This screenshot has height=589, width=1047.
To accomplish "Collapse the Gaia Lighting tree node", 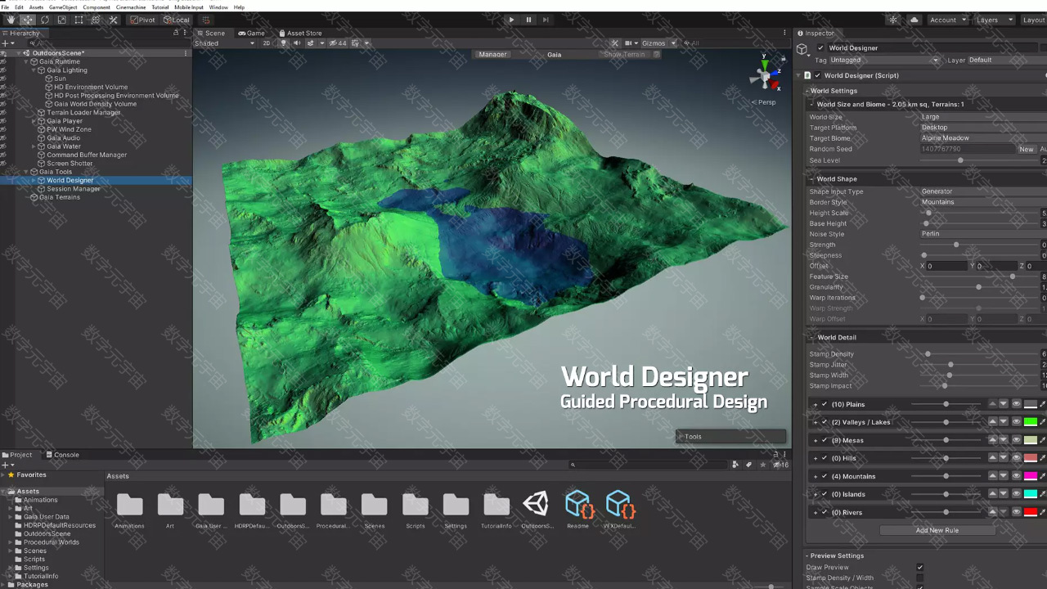I will pos(34,70).
